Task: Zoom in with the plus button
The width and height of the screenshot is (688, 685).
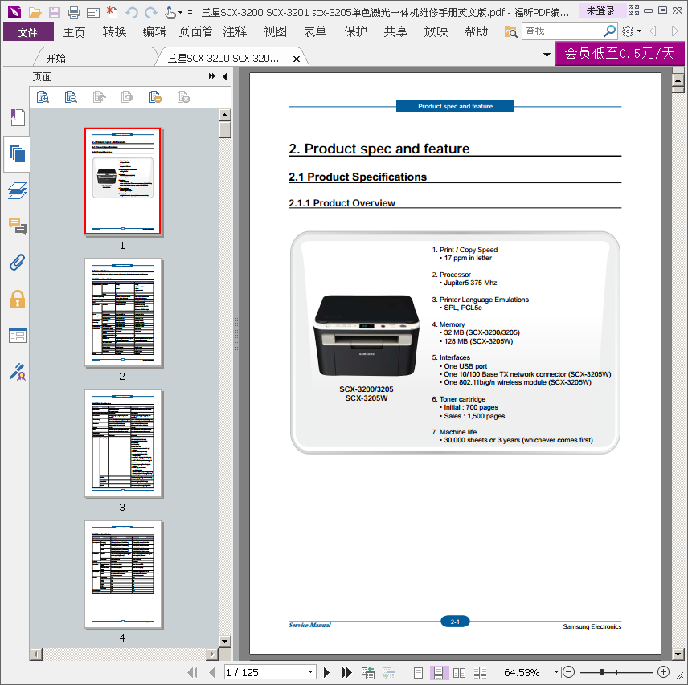Action: pos(663,672)
